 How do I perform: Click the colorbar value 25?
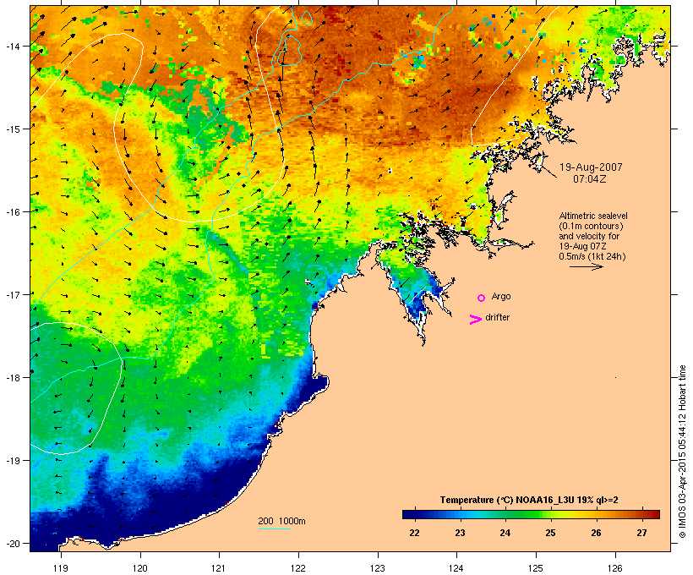[550, 533]
